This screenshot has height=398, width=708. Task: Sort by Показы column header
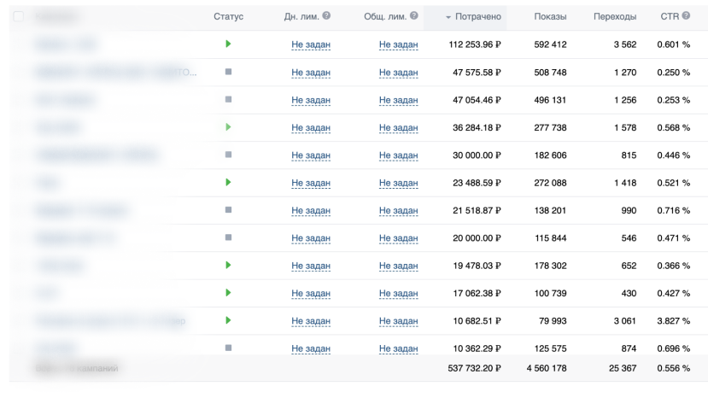[550, 17]
